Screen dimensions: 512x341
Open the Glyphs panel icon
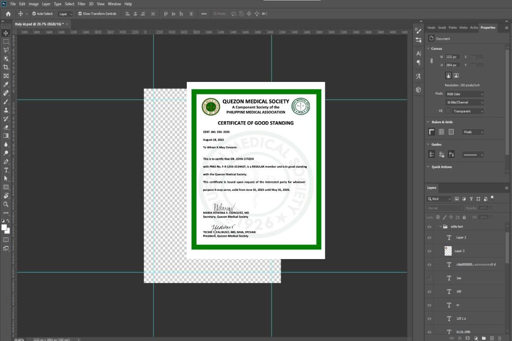point(419,76)
